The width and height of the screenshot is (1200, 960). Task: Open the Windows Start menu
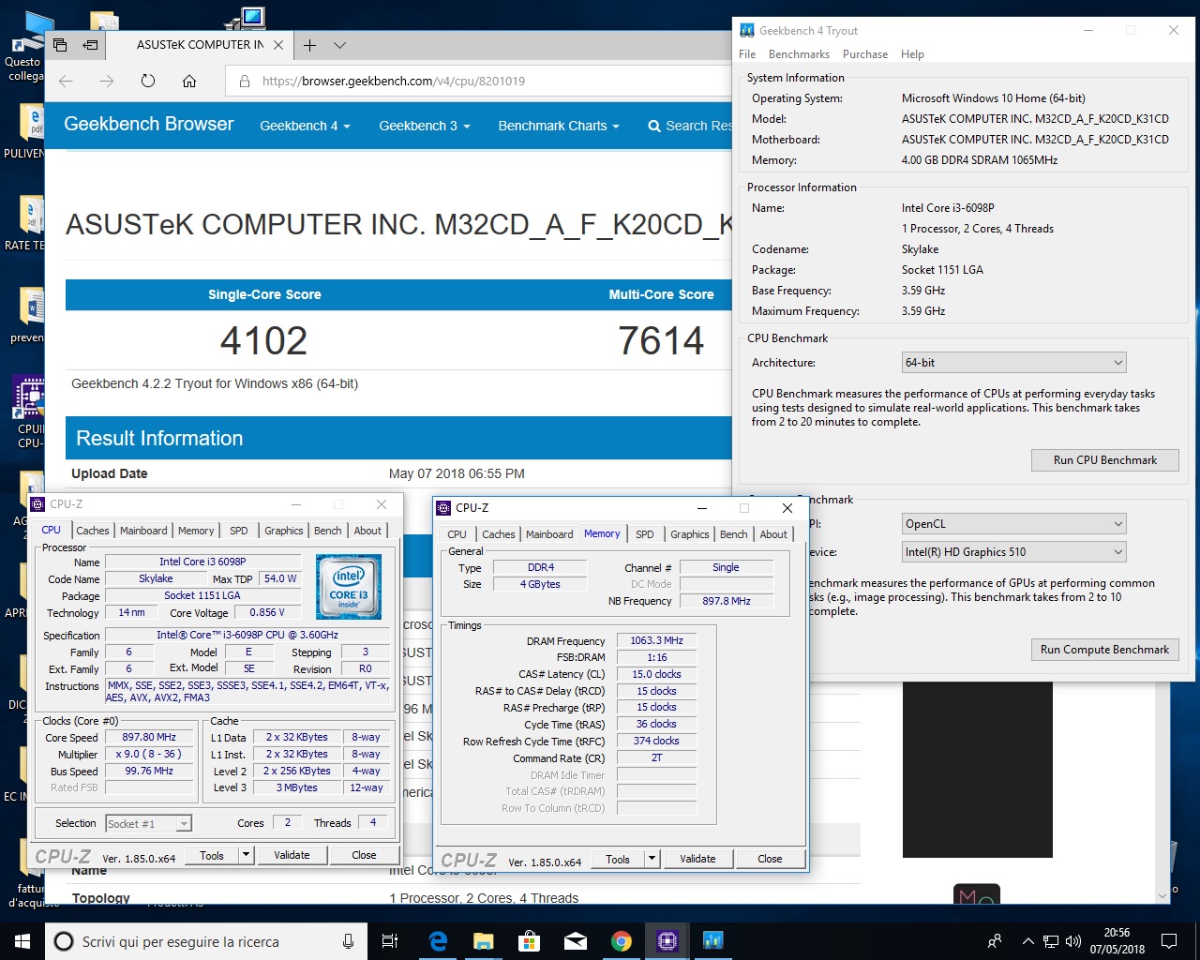pyautogui.click(x=22, y=941)
